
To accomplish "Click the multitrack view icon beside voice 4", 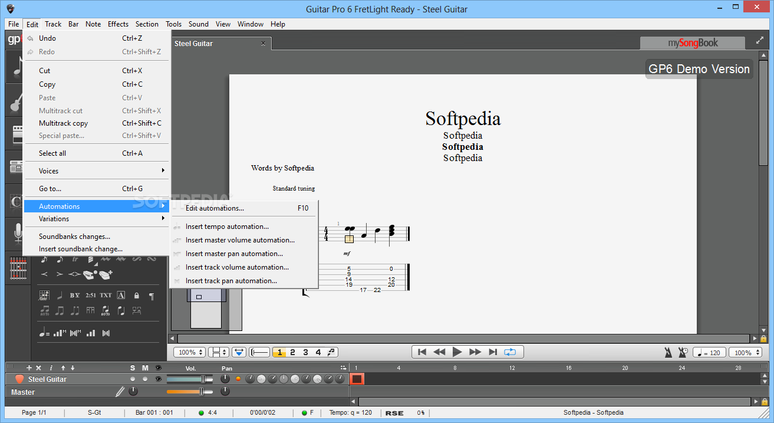I will tap(332, 352).
